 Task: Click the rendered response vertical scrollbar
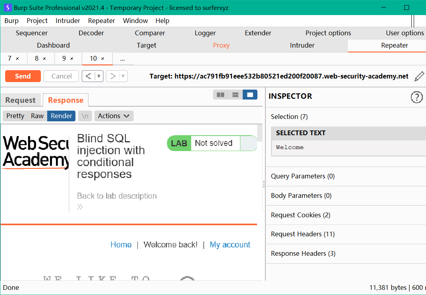pos(260,133)
